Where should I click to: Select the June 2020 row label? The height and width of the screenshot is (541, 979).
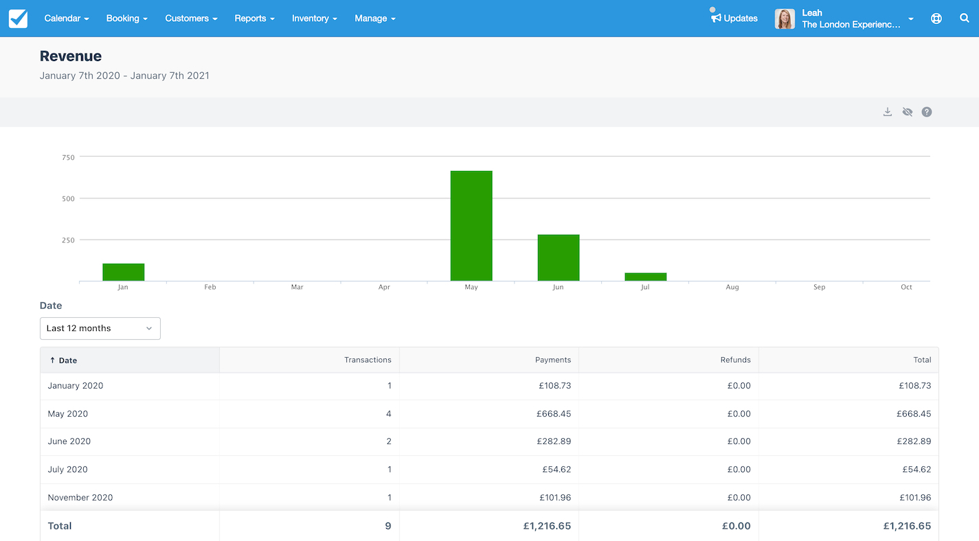[x=69, y=441]
